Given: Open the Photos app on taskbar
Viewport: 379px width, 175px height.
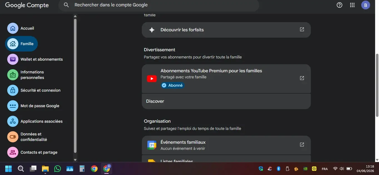Looking at the screenshot, I should [70, 169].
